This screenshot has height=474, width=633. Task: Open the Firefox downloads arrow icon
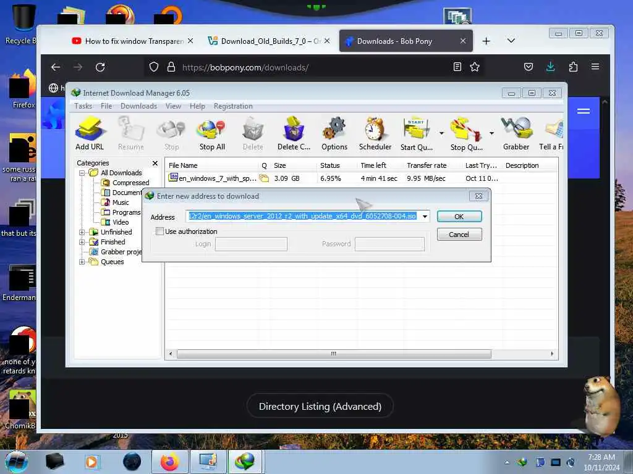550,67
